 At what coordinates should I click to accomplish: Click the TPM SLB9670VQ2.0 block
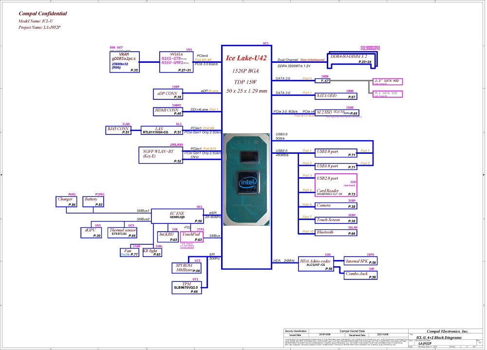click(x=187, y=288)
